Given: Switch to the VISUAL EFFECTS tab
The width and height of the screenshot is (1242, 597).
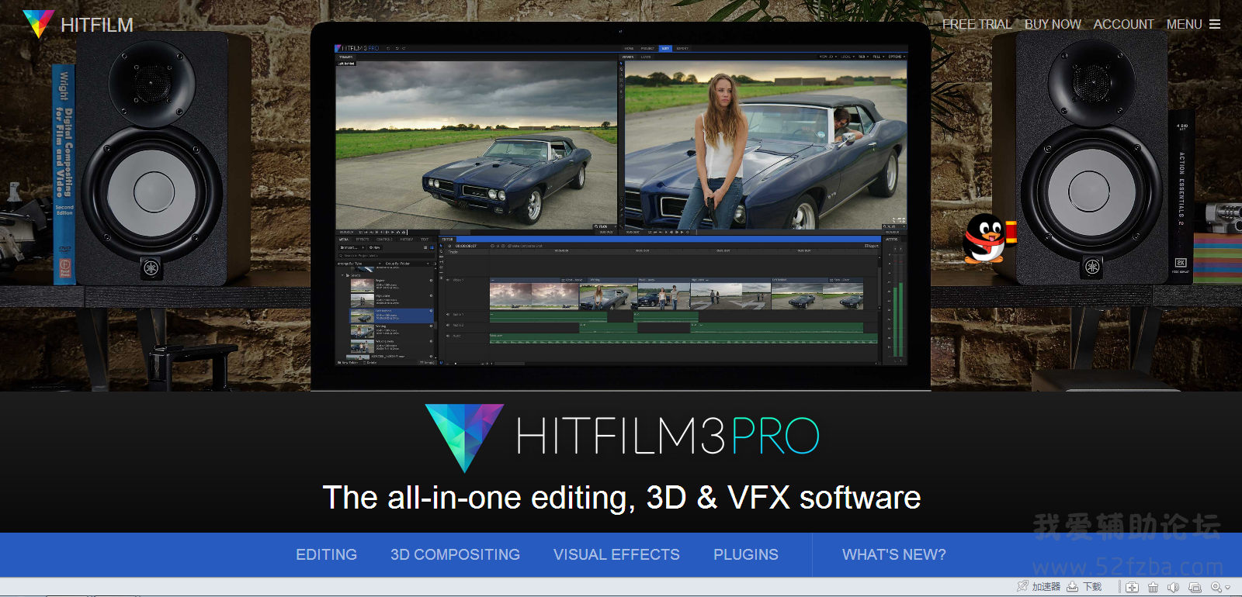Looking at the screenshot, I should point(616,554).
